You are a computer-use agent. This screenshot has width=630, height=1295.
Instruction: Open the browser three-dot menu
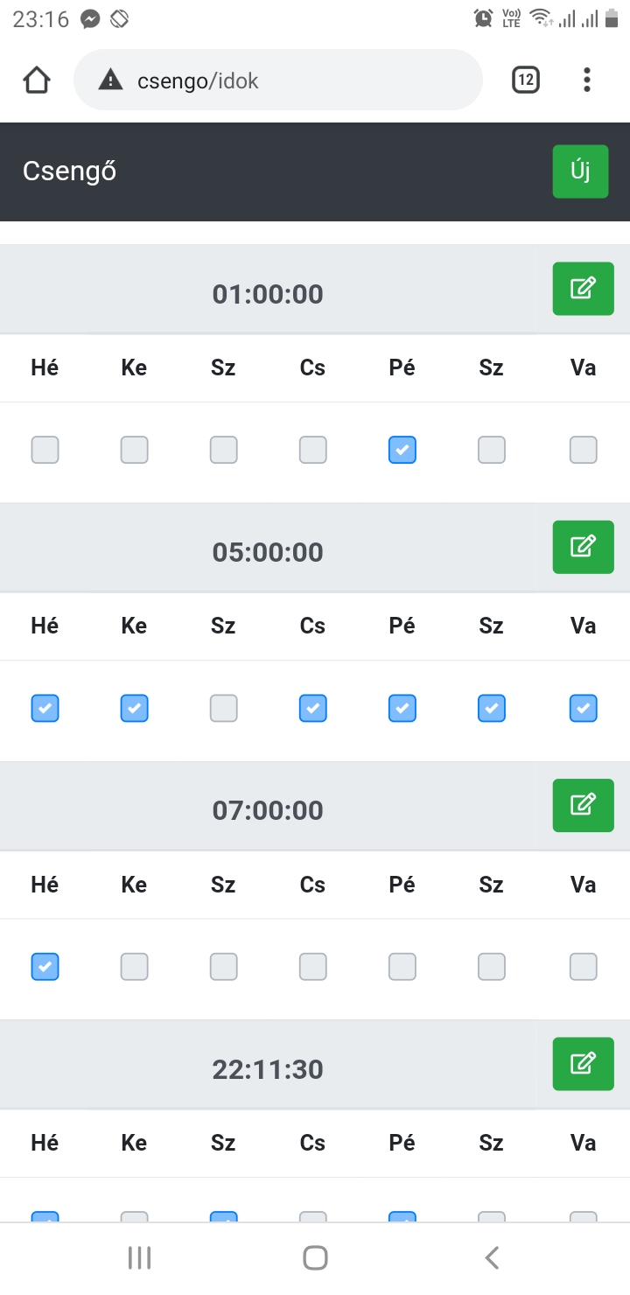pos(586,80)
